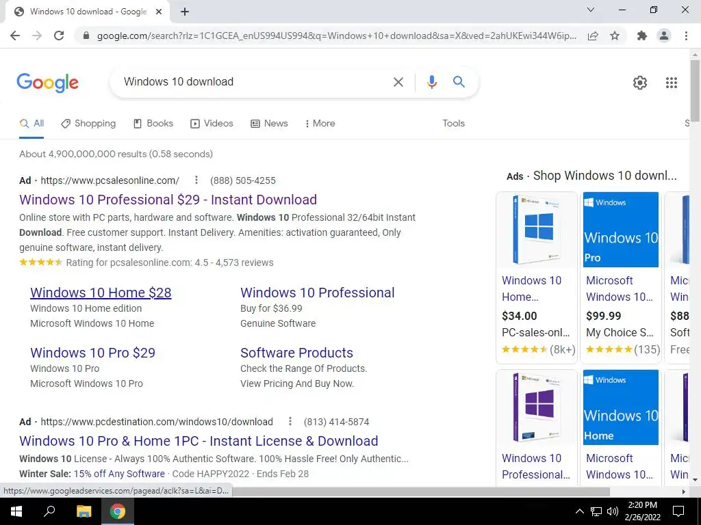Click the browser forward arrow
The height and width of the screenshot is (525, 701).
click(x=37, y=36)
